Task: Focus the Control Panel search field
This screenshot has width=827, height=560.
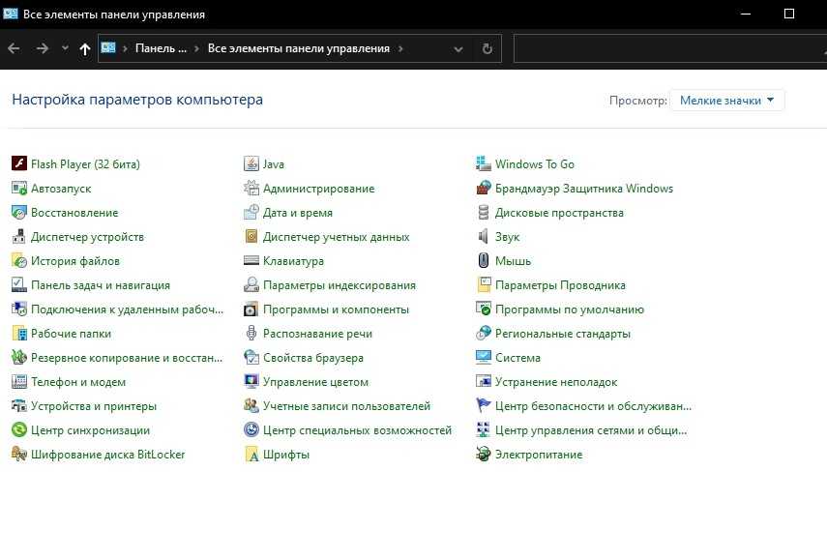Action: pos(667,48)
